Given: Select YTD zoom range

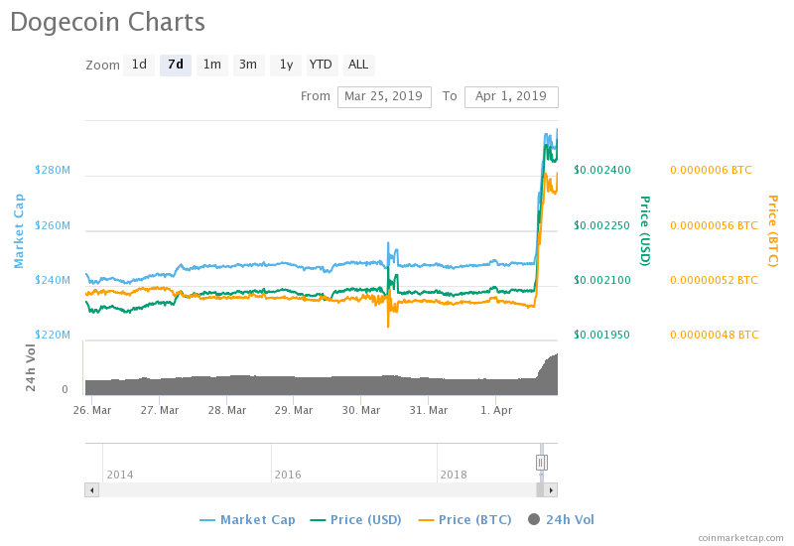Looking at the screenshot, I should tap(321, 65).
